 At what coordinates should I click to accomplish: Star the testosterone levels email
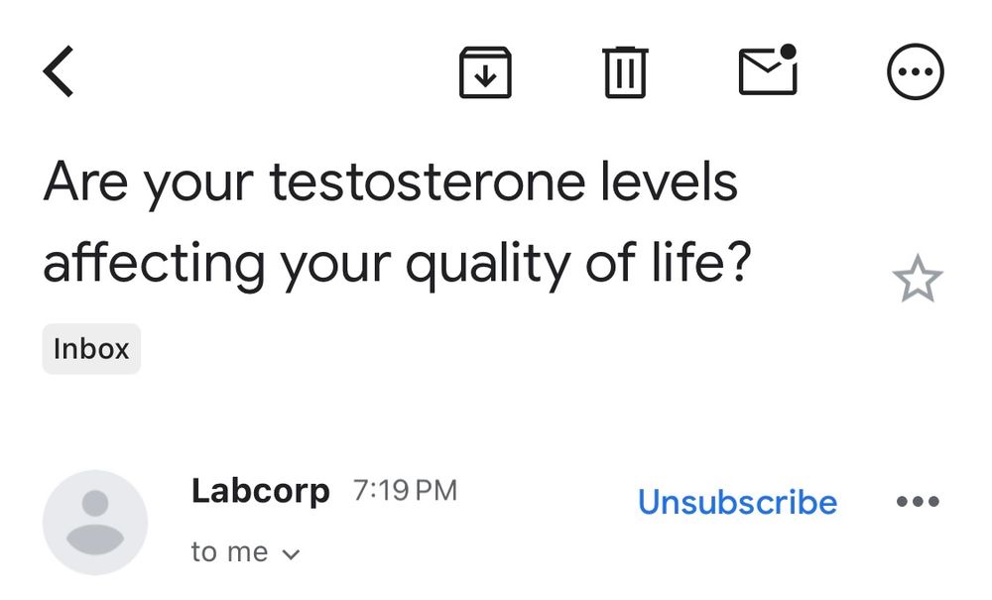pos(917,281)
